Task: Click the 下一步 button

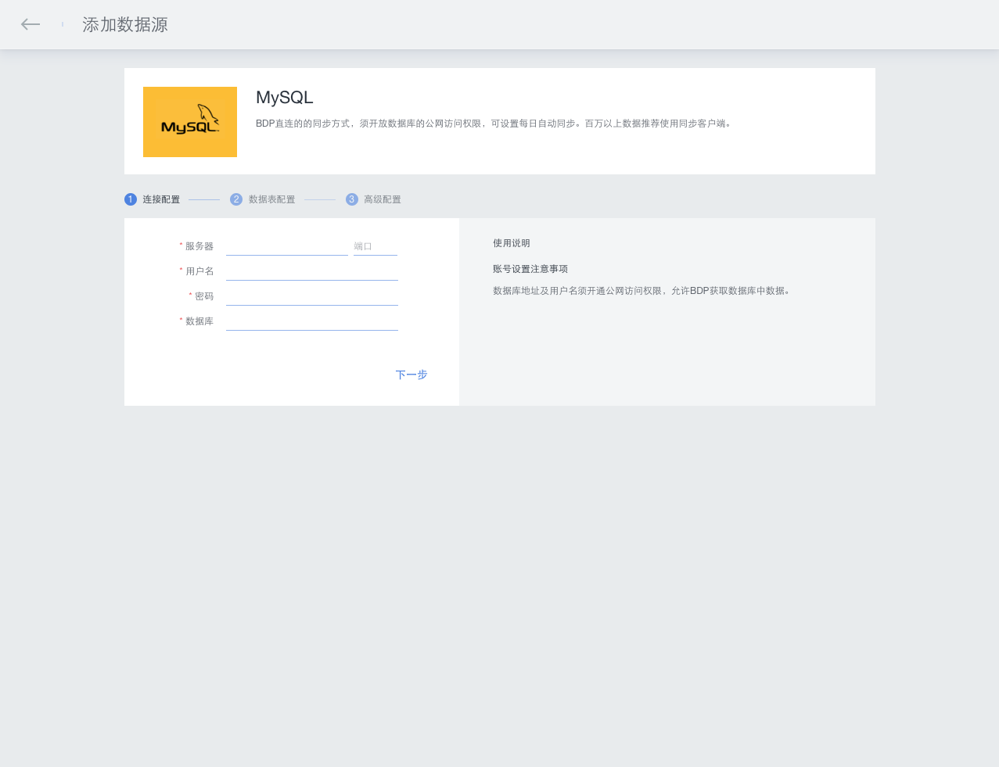Action: point(411,375)
